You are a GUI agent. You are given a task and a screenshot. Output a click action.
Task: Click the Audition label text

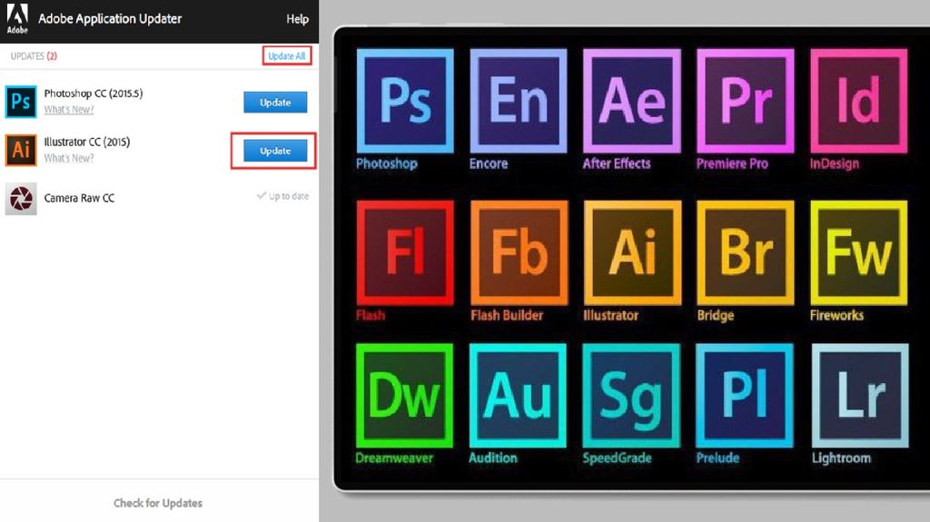pos(493,458)
